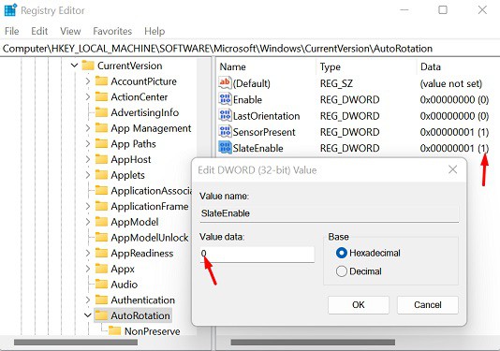Click the AccountPicture folder icon
Viewport: 500px width, 351px height.
(101, 81)
